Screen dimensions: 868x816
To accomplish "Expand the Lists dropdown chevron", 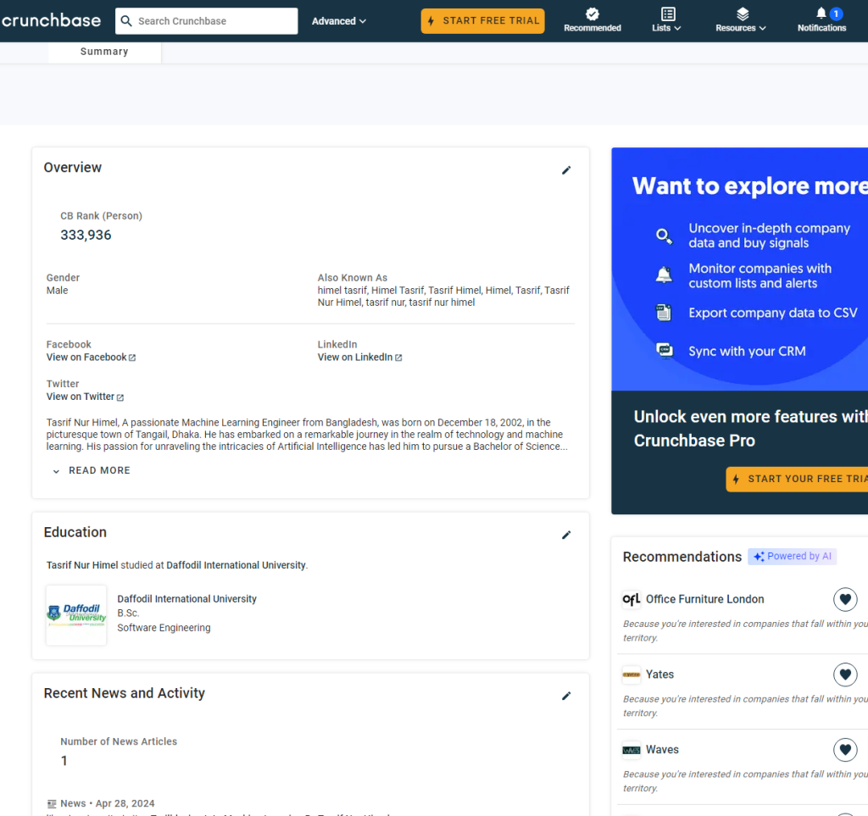I will click(677, 28).
